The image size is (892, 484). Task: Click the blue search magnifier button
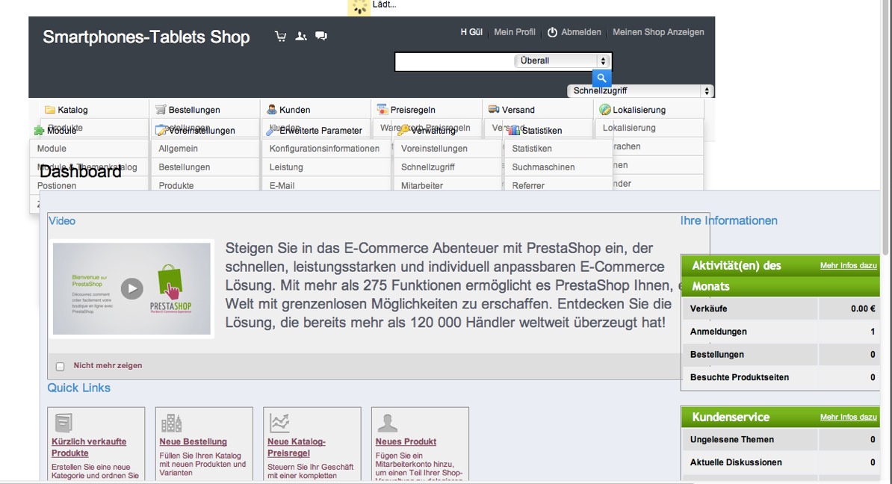click(x=601, y=78)
